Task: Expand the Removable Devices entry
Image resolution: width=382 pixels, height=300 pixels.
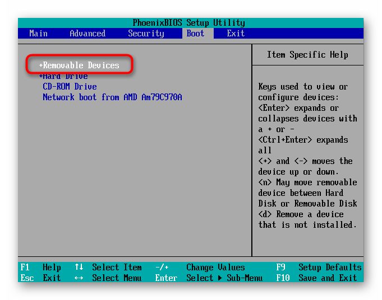Action: point(79,65)
